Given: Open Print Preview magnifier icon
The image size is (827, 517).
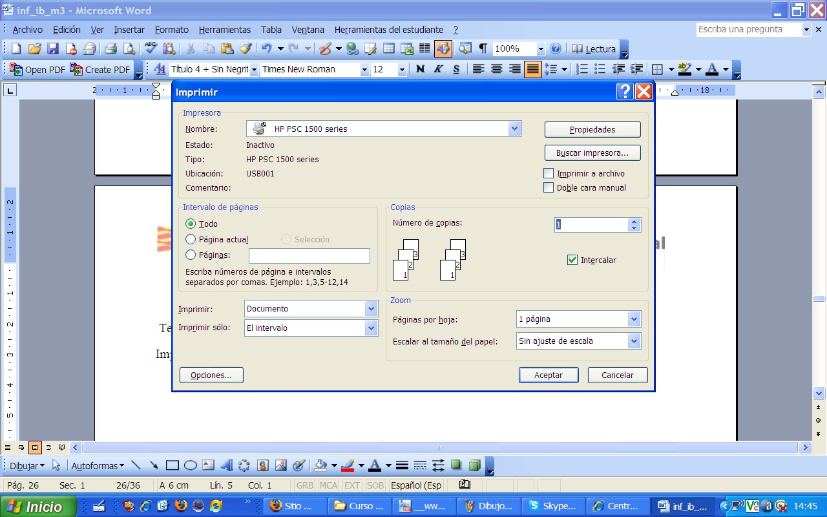Looking at the screenshot, I should click(x=129, y=48).
